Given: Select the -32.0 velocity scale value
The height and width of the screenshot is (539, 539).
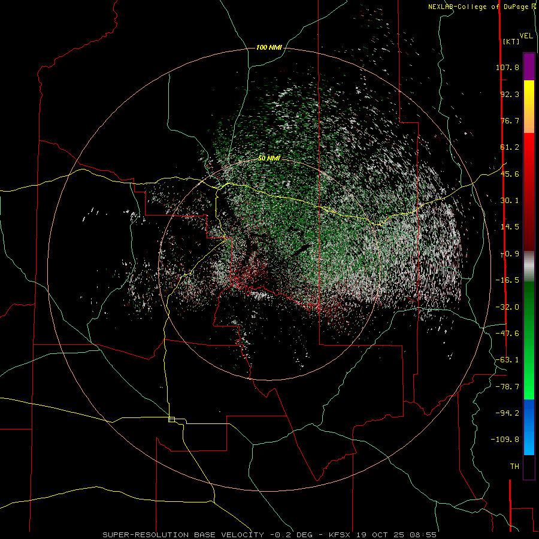Looking at the screenshot, I should point(507,307).
